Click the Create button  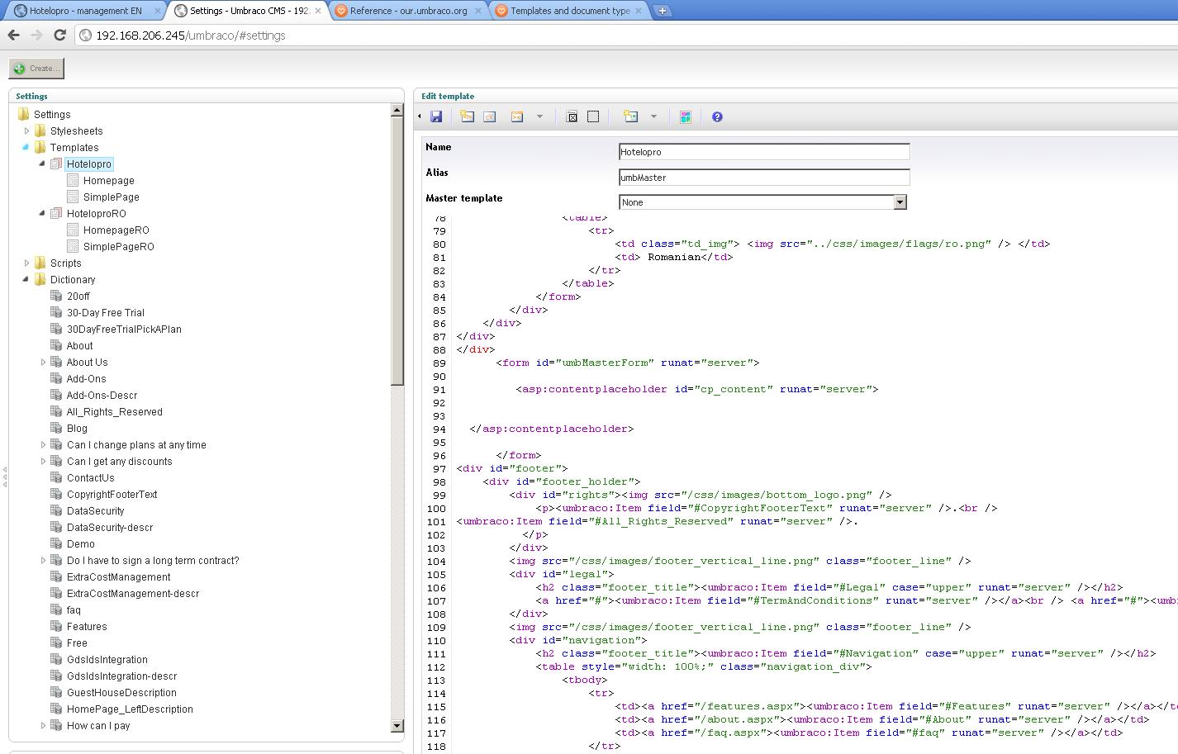[36, 69]
